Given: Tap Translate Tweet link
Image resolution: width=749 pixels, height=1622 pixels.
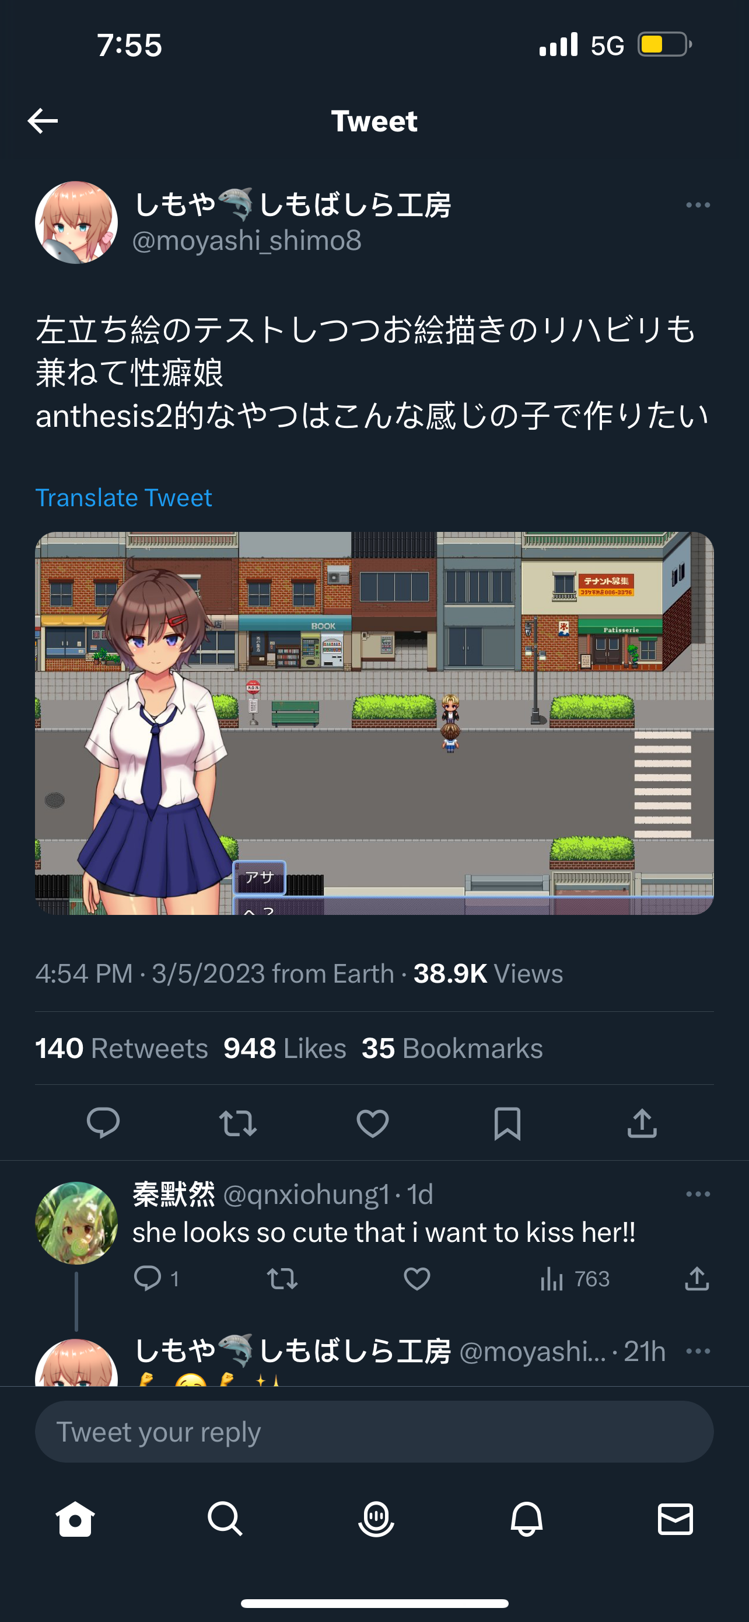Looking at the screenshot, I should click(123, 497).
